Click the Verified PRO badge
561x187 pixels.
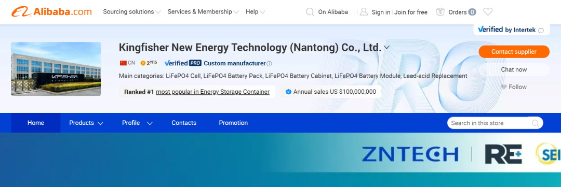pos(183,63)
